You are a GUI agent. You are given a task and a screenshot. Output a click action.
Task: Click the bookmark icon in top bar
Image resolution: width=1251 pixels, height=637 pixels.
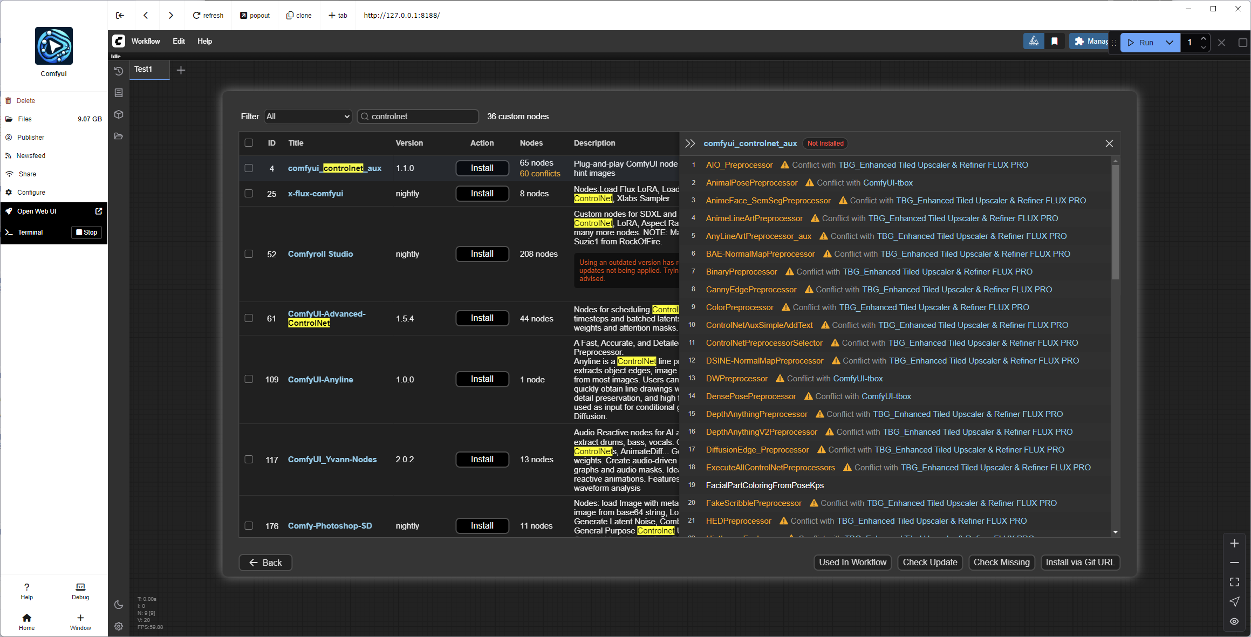[x=1054, y=42]
